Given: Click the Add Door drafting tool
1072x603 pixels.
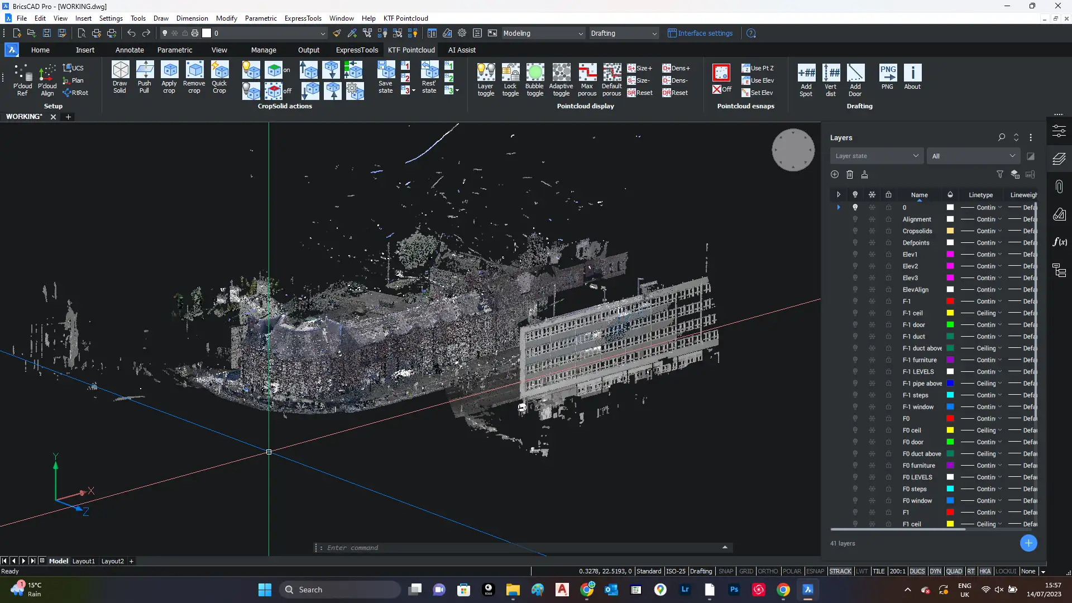Looking at the screenshot, I should [x=855, y=73].
